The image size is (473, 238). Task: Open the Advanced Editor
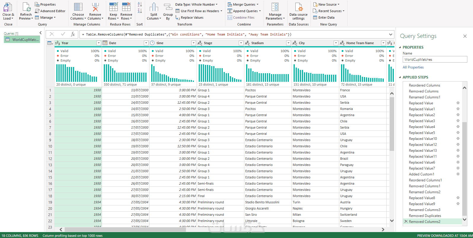50,11
